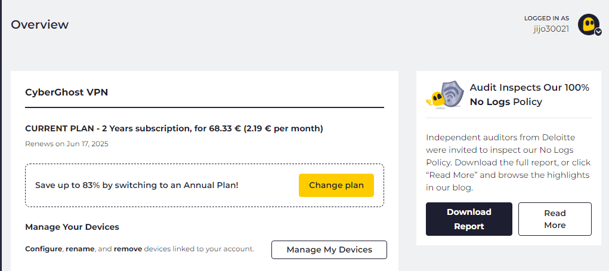Click the Renews on Jun 17, 2025 text

tap(67, 144)
